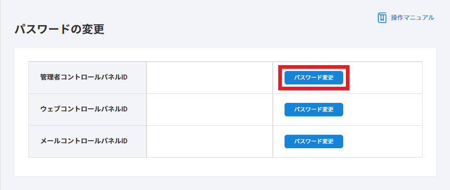Click the white panel area below the table

click(x=225, y=167)
